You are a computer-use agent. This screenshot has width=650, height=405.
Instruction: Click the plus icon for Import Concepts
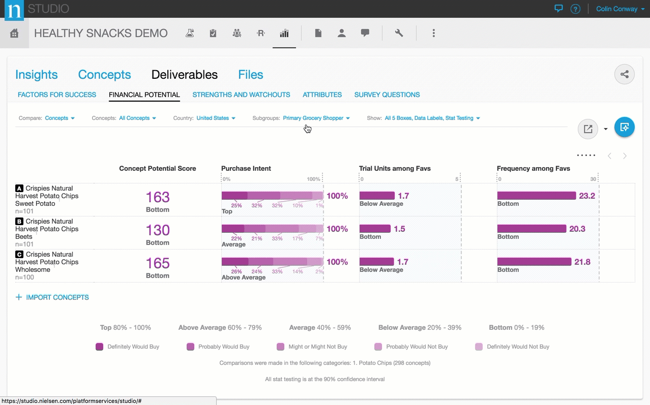point(19,297)
